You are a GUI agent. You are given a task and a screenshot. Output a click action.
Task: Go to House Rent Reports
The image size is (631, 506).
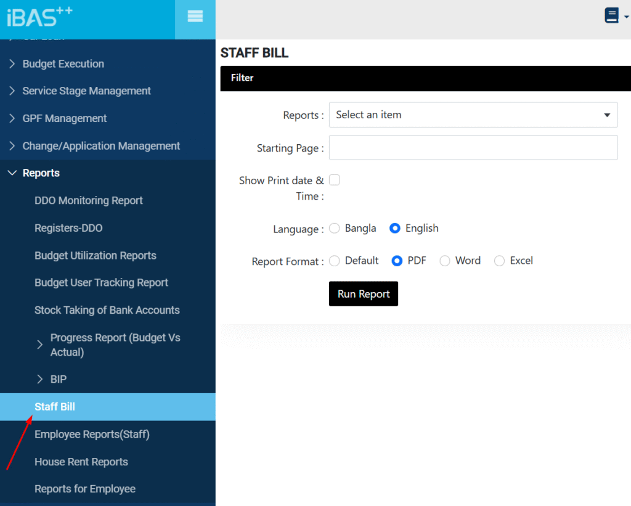(x=81, y=462)
